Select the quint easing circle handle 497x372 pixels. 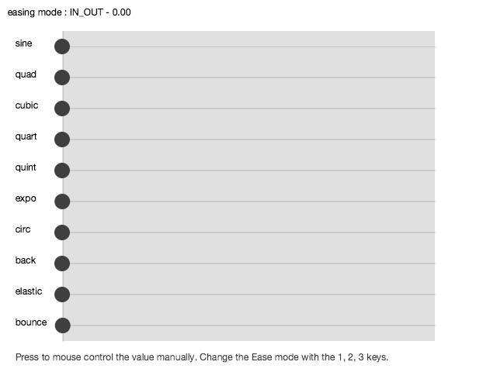62,170
